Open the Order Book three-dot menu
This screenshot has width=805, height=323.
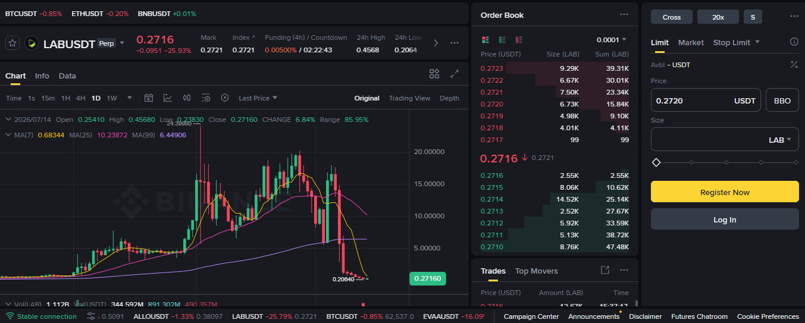click(x=624, y=14)
